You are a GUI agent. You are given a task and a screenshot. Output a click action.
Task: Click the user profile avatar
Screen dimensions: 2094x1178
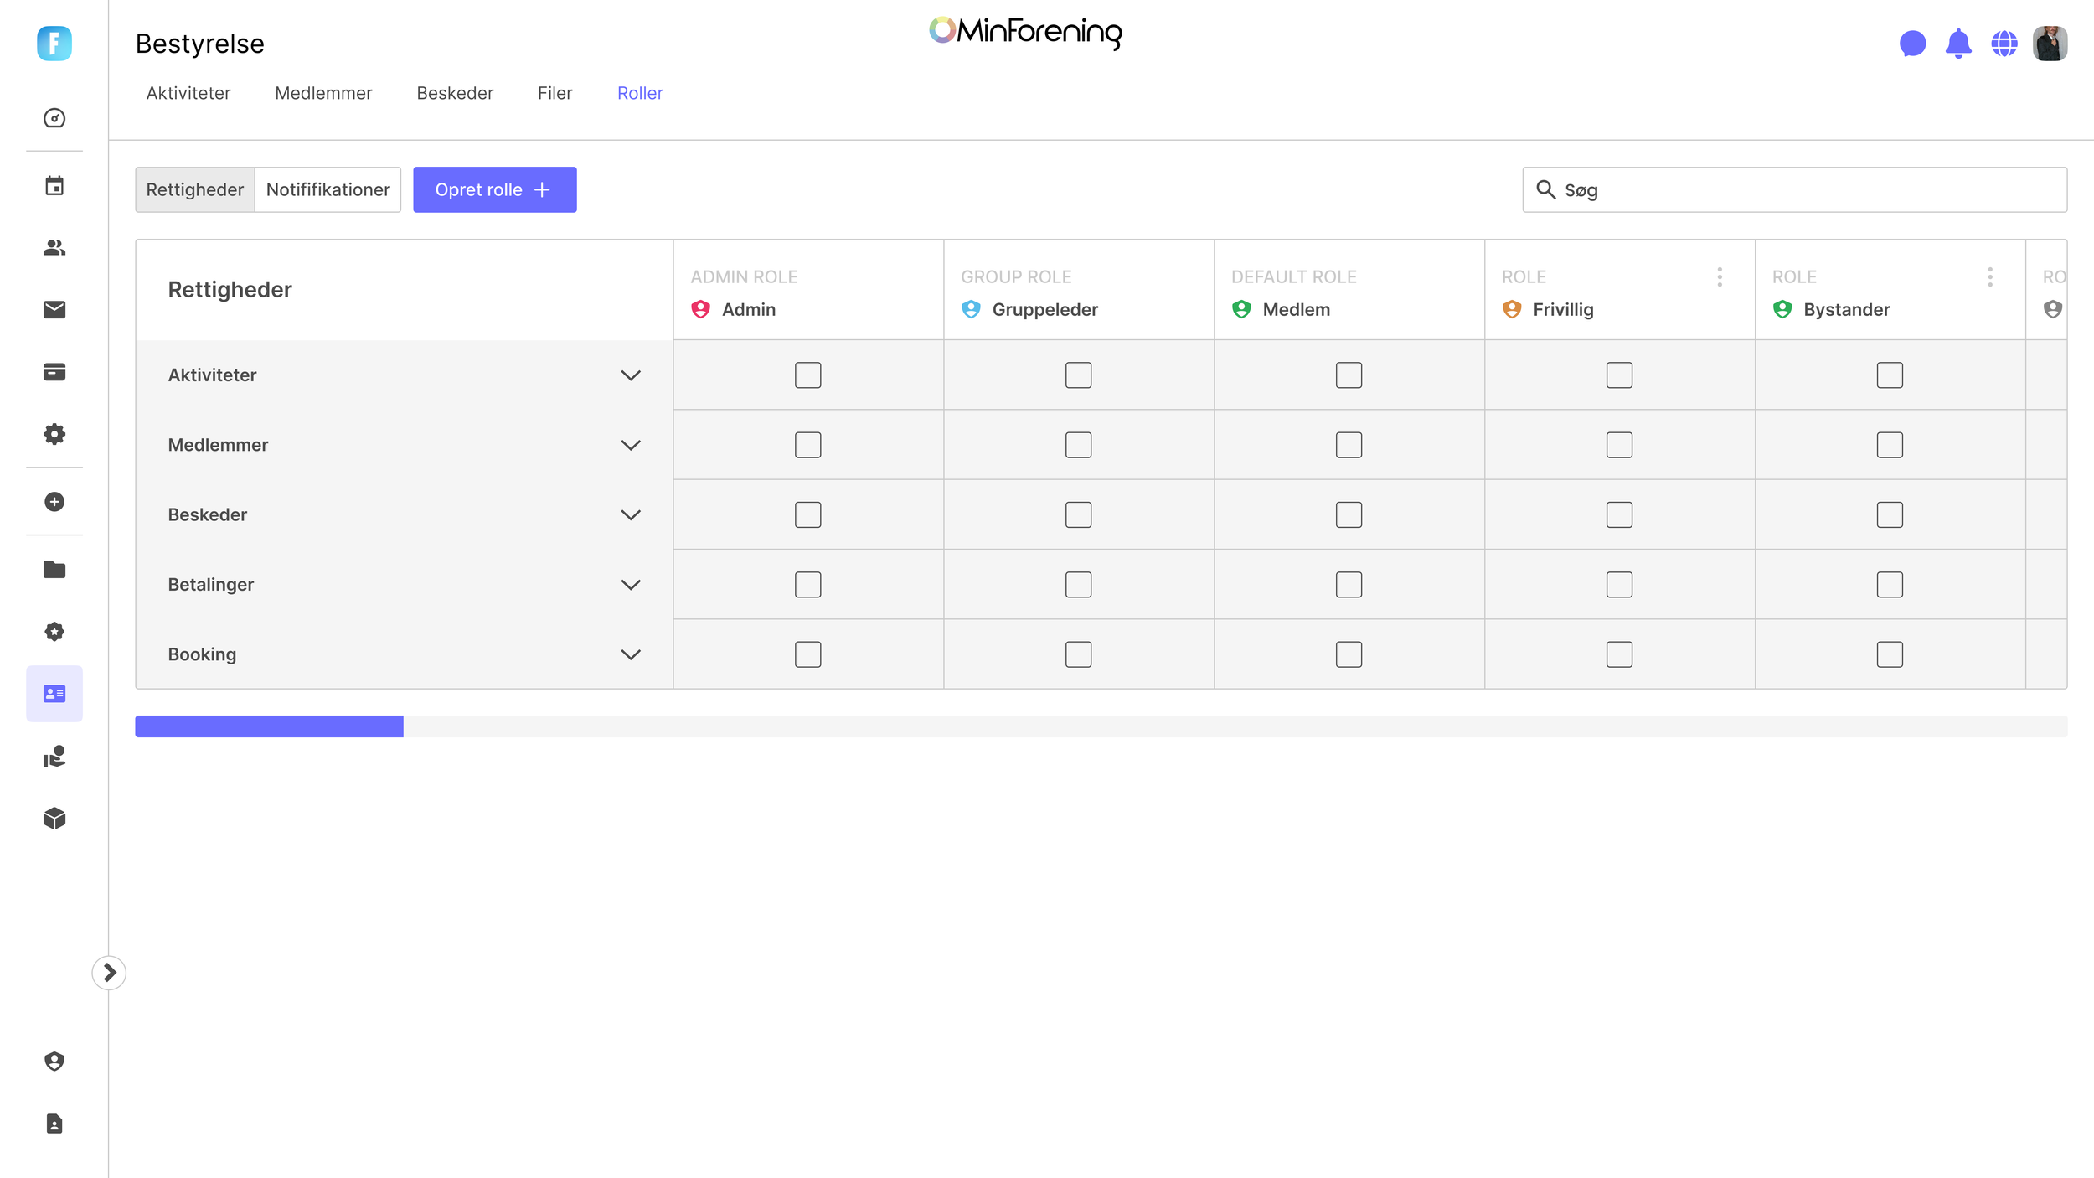tap(2050, 44)
